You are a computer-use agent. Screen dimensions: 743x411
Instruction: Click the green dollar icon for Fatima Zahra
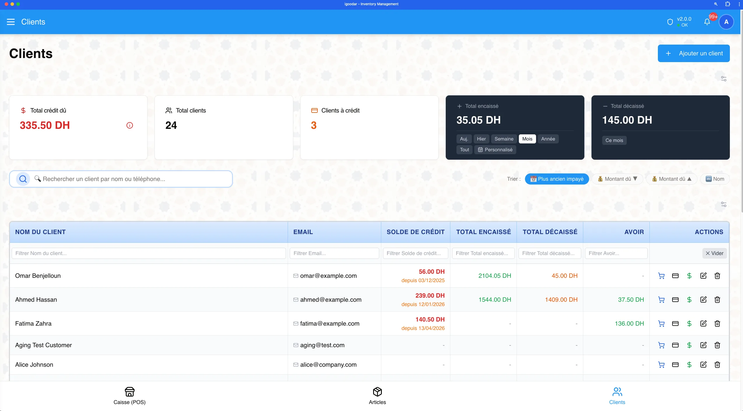coord(689,324)
